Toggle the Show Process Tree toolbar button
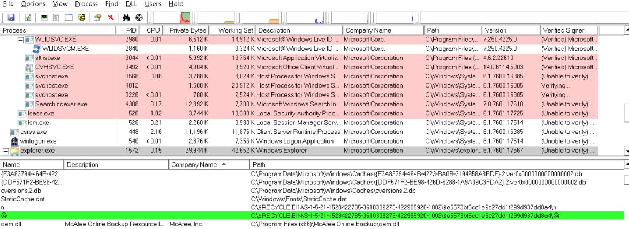This screenshot has height=229, width=629. point(56,18)
